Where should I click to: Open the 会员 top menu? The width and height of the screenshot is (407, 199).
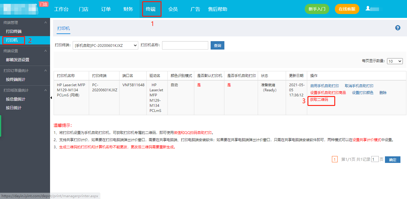173,9
